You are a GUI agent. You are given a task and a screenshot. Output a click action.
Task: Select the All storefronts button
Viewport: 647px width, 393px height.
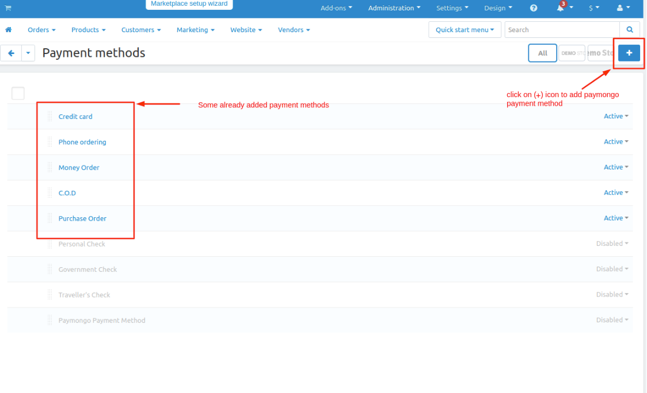543,53
